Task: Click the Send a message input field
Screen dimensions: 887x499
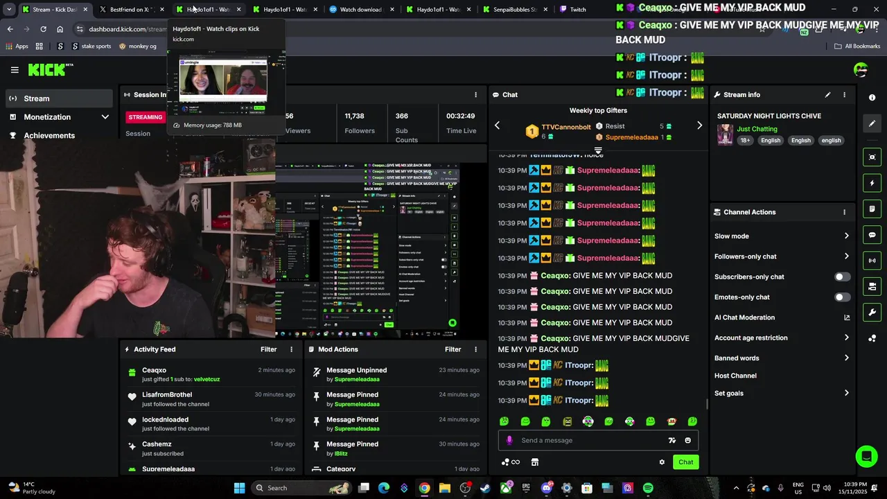Action: 598,440
